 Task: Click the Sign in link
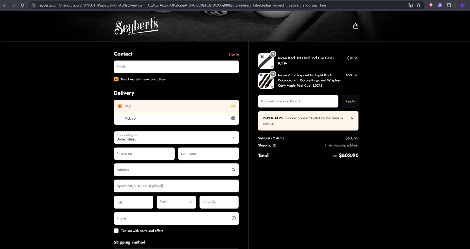(x=233, y=54)
